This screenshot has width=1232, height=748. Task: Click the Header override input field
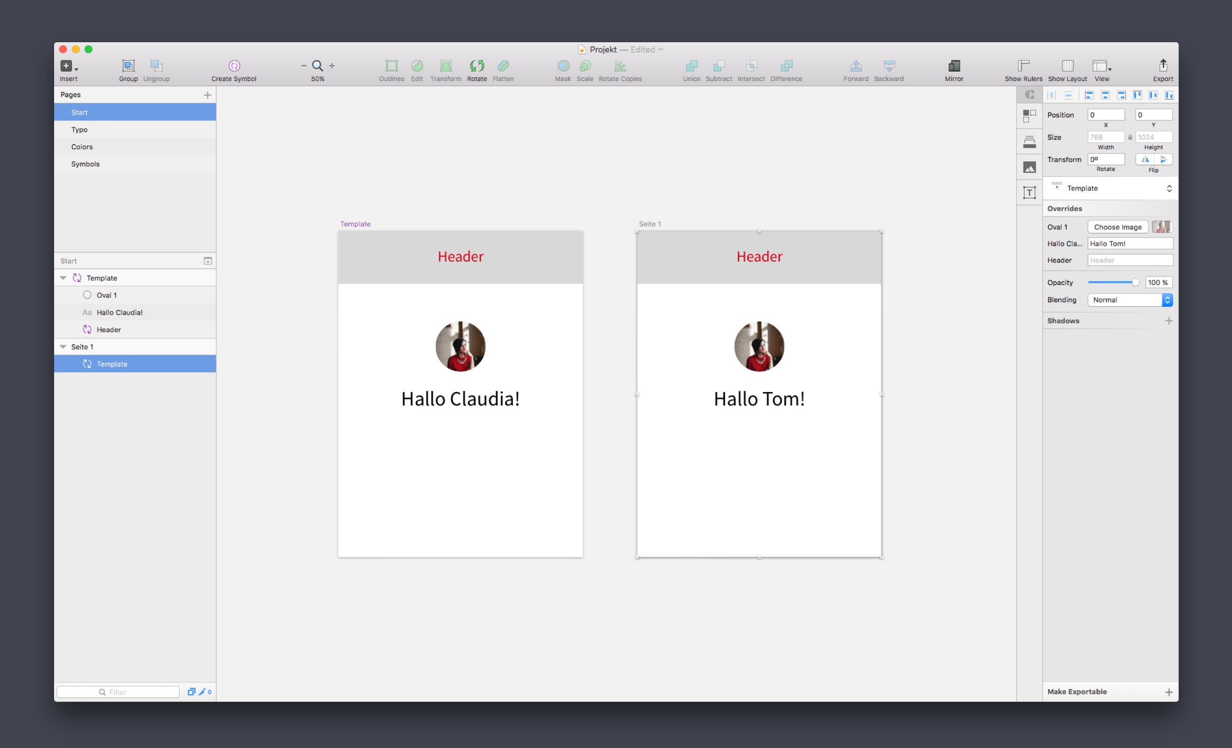tap(1129, 260)
